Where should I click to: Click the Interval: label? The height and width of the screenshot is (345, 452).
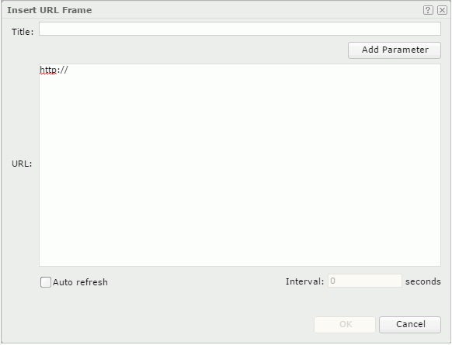click(x=304, y=281)
